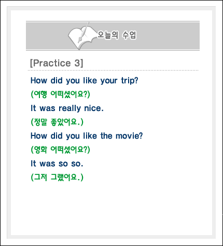The image size is (223, 246).
Task: Click Korean translation 여행 어떠셨어요?
Action: tap(60, 94)
